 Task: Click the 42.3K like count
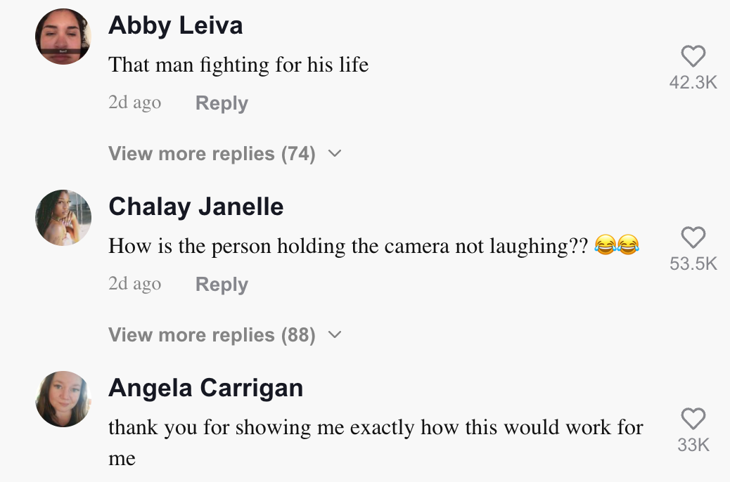(693, 83)
